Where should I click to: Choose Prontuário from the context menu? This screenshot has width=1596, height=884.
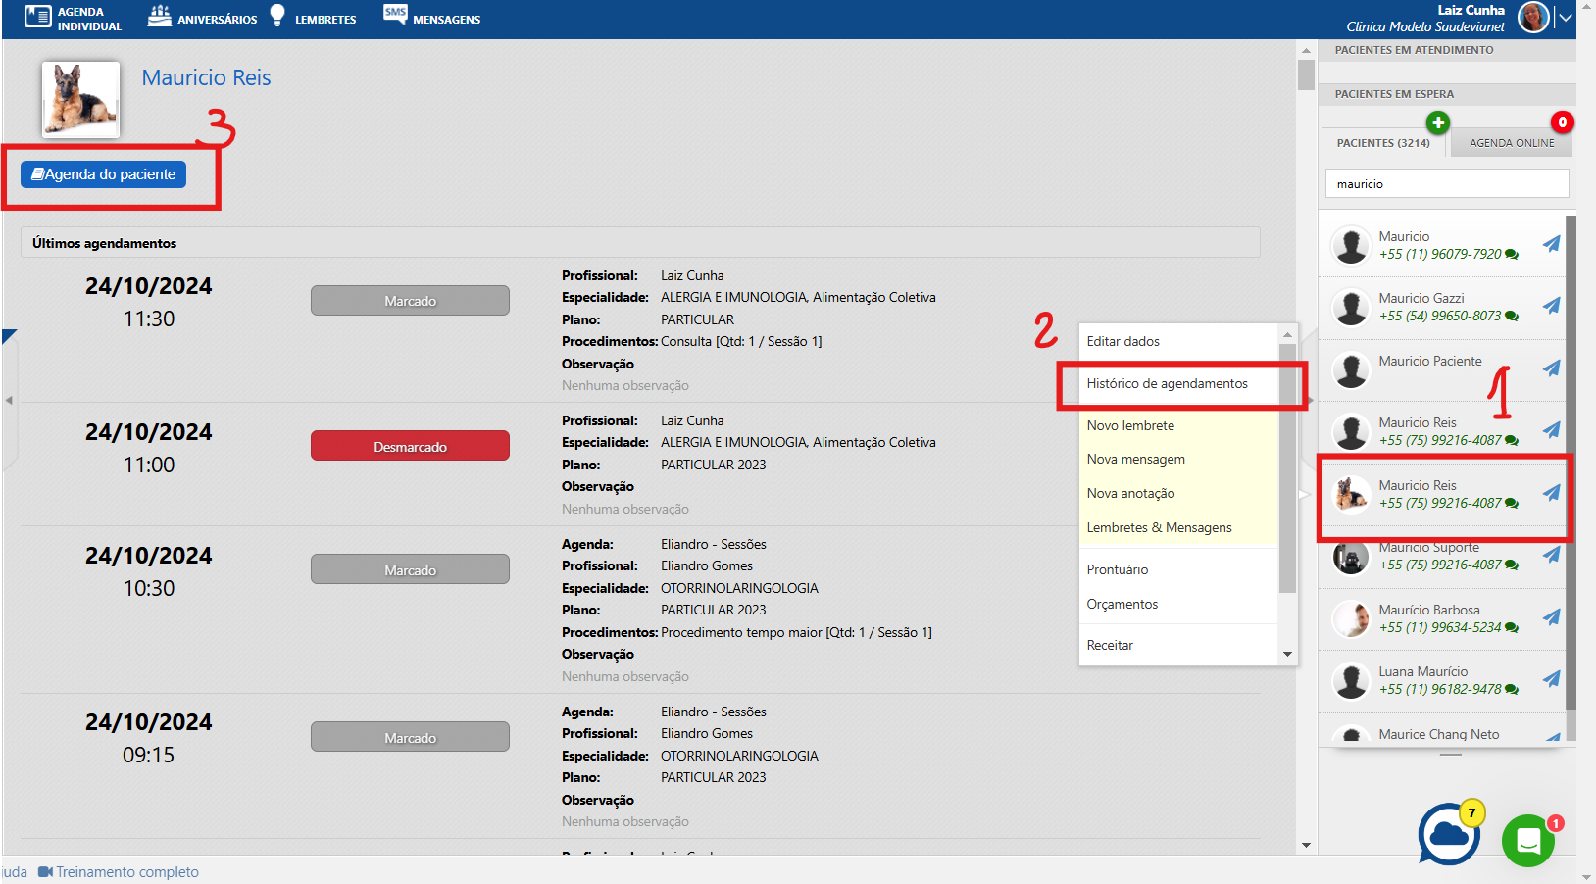(x=1117, y=570)
